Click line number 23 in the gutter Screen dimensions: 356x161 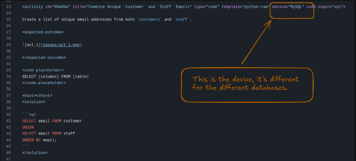pyautogui.click(x=8, y=7)
